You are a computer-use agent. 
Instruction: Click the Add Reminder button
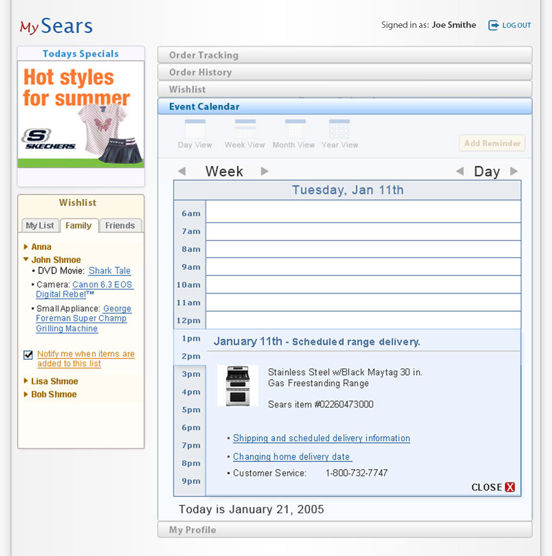492,143
